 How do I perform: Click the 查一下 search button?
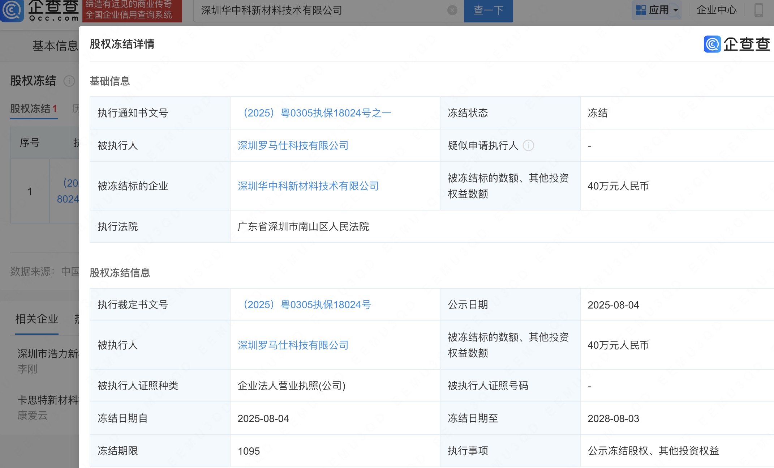point(488,10)
